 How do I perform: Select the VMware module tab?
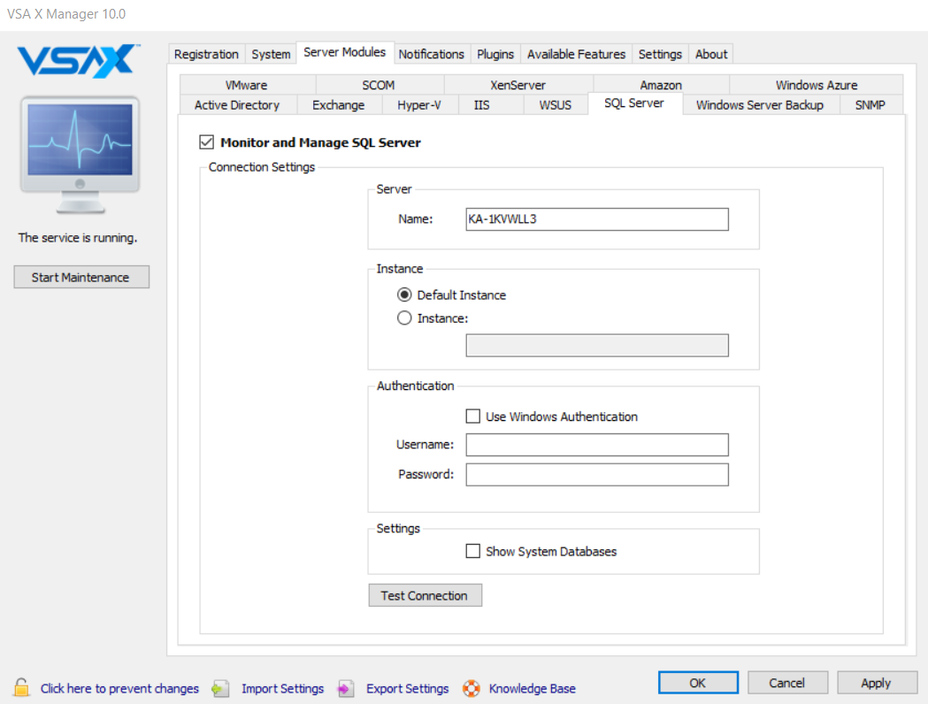[x=246, y=85]
